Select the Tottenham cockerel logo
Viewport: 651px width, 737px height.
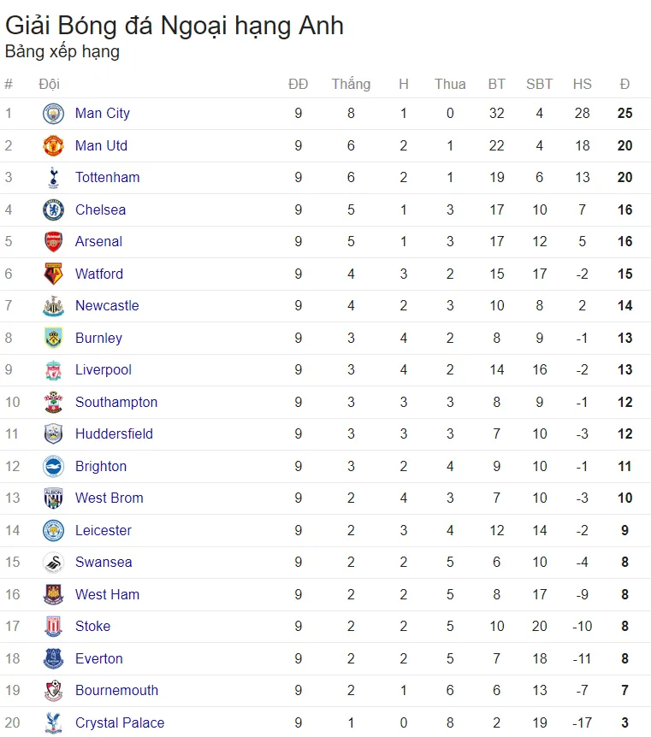pyautogui.click(x=53, y=178)
